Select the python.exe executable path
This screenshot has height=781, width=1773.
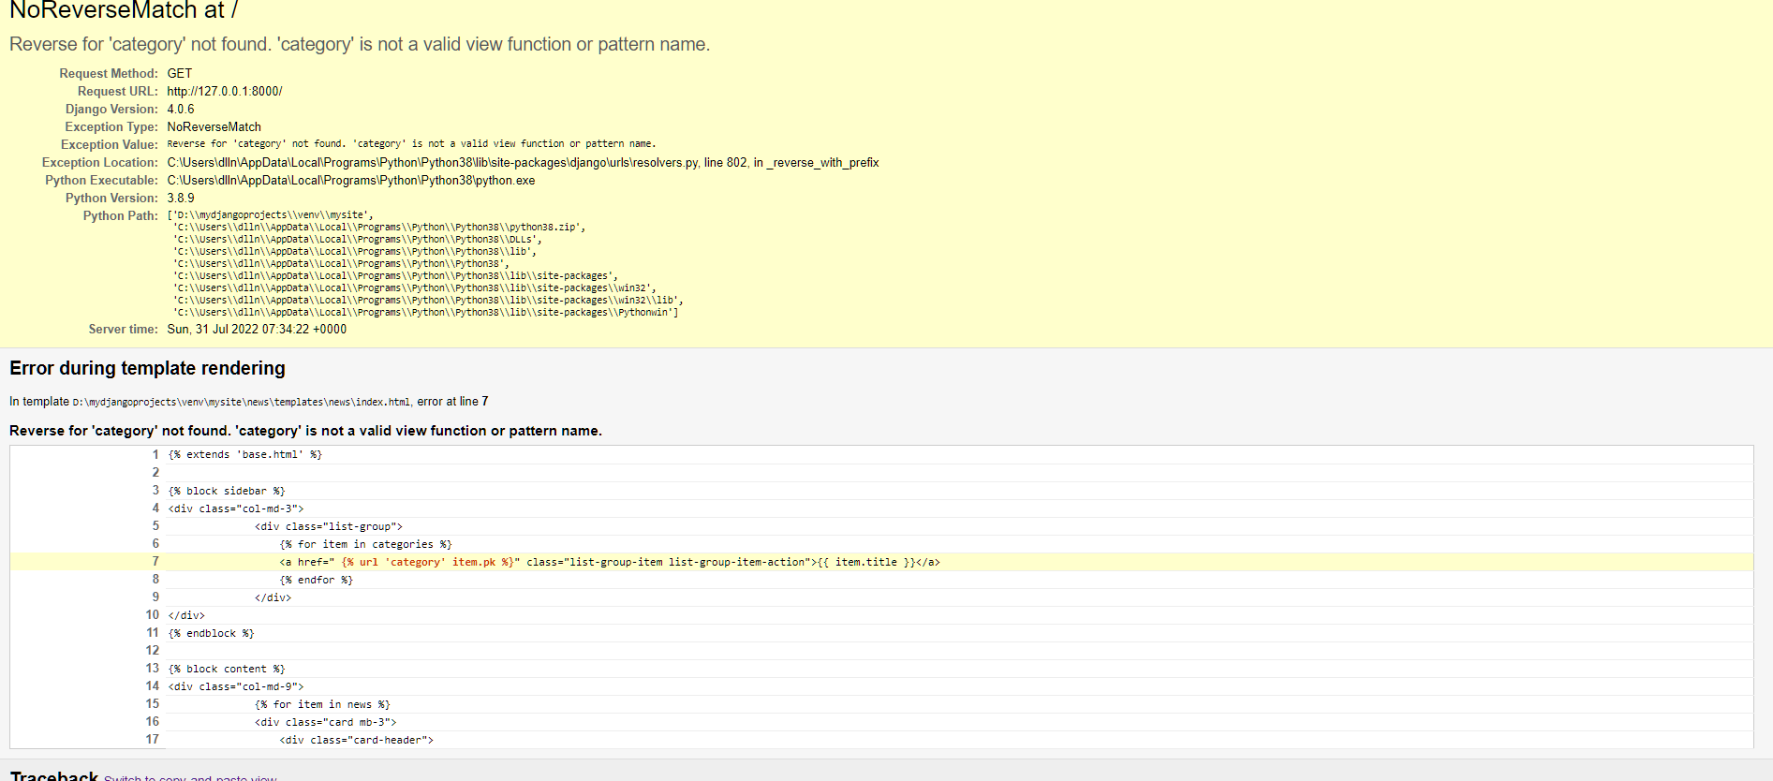[351, 180]
